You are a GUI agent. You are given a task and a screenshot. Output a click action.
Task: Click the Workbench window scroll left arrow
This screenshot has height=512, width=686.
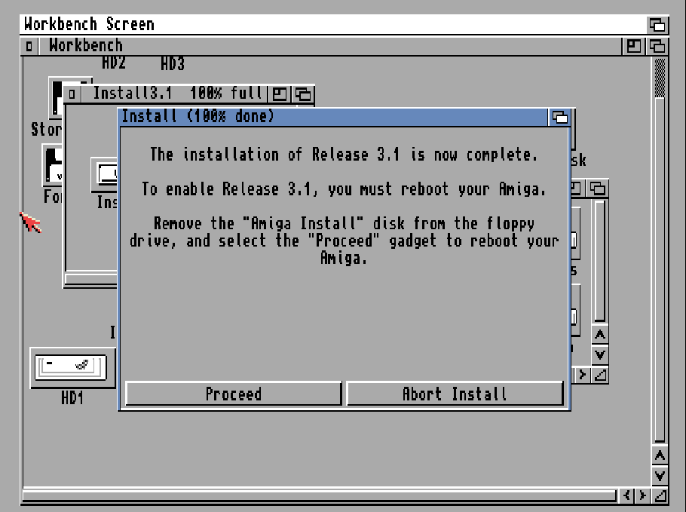coord(627,495)
